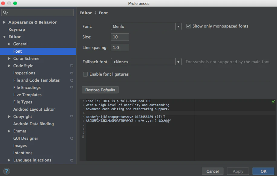This screenshot has width=277, height=176.
Task: Click the Apply button
Action: pyautogui.click(x=238, y=171)
